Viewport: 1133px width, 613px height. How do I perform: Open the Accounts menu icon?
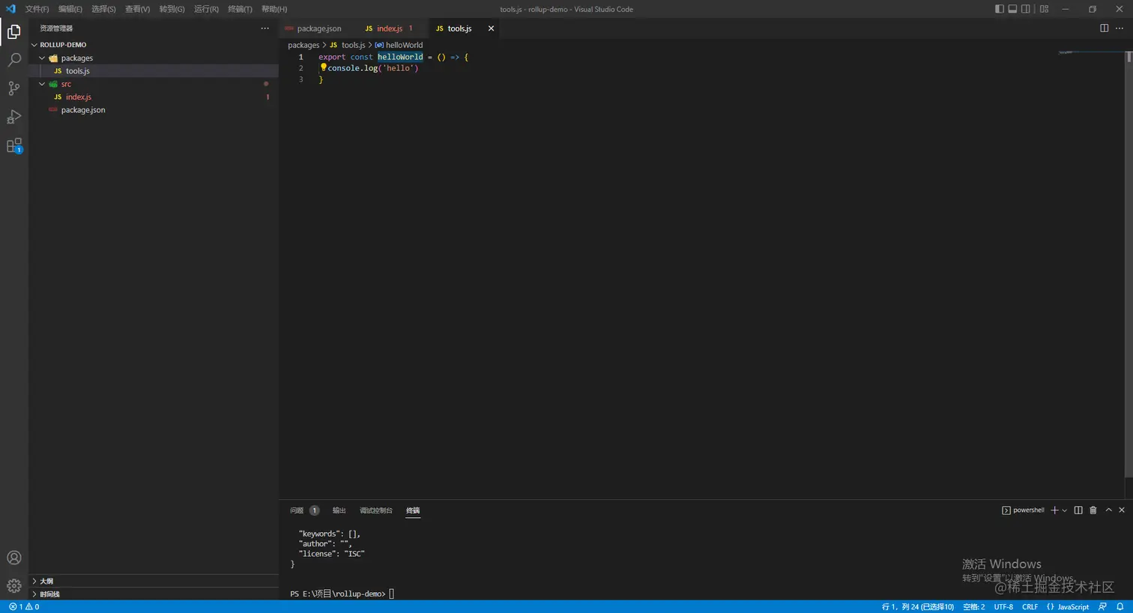[x=13, y=558]
